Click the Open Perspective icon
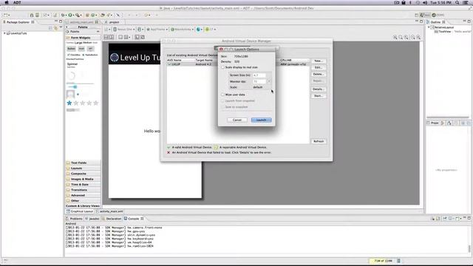This screenshot has height=266, width=473. [x=417, y=15]
